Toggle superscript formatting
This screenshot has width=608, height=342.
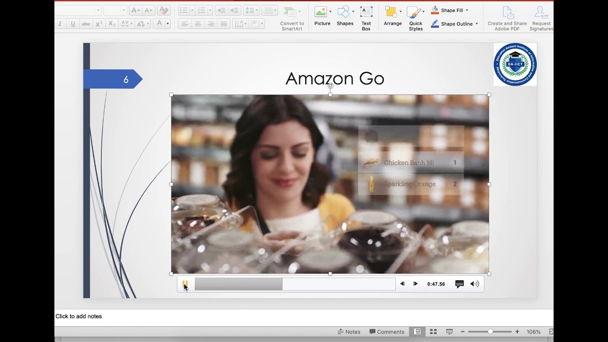(x=99, y=24)
